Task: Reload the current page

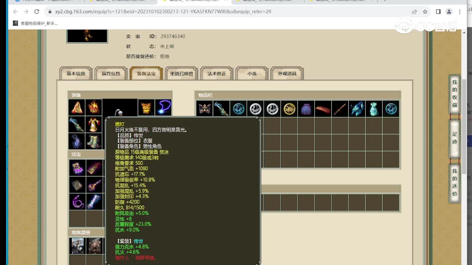Action: 37,11
